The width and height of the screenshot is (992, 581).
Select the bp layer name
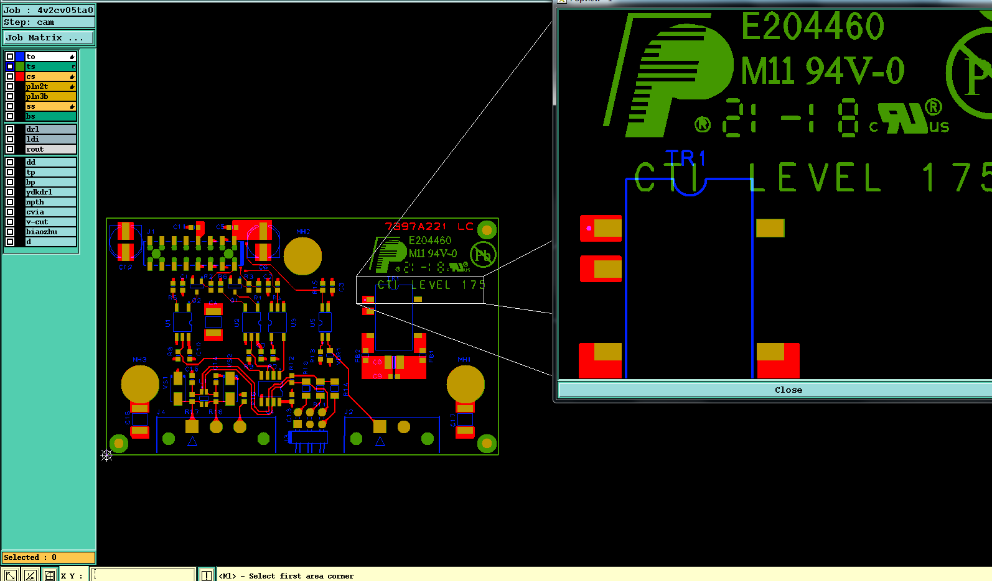click(50, 182)
